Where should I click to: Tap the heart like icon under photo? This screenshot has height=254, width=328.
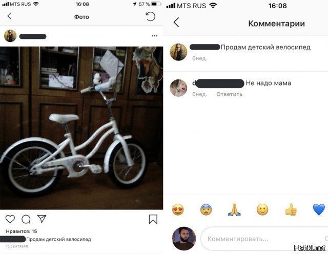click(10, 219)
